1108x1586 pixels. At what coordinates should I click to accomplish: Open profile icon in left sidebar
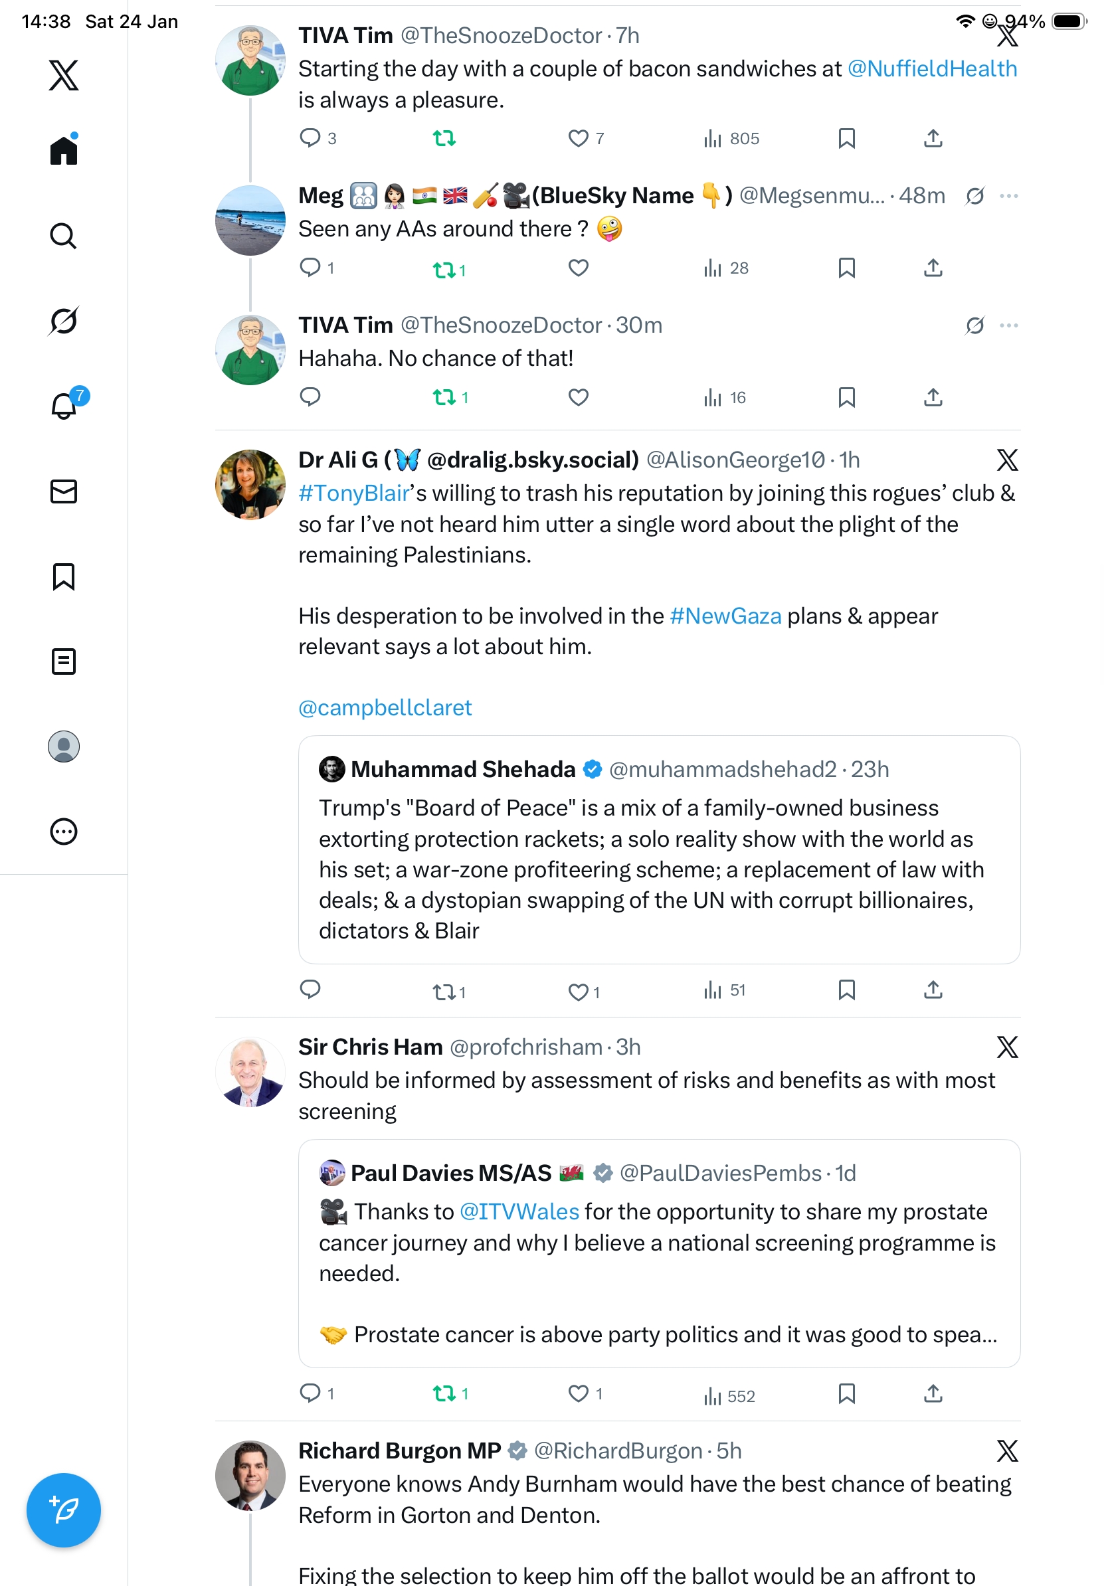coord(63,747)
